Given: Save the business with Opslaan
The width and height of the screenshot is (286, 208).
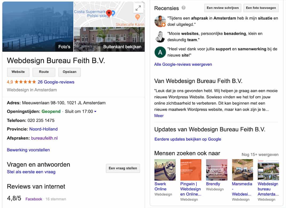Looking at the screenshot, I should pyautogui.click(x=69, y=72).
